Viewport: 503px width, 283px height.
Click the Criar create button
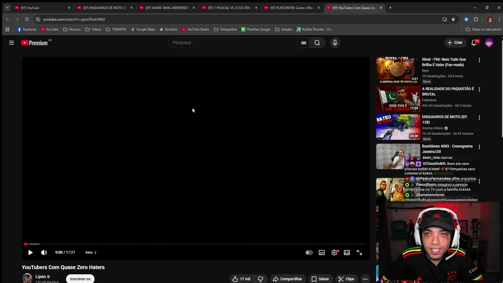(455, 42)
